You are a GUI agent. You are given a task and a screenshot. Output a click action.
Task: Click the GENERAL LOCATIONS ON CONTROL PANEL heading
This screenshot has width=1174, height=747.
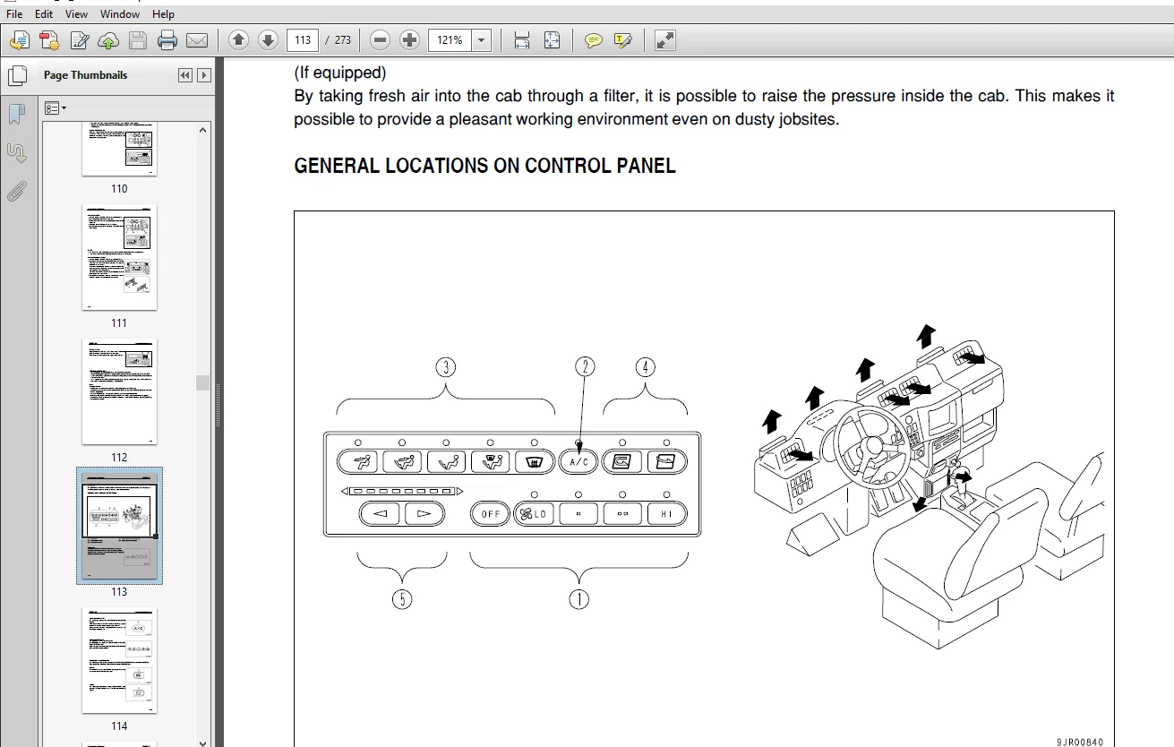[484, 166]
